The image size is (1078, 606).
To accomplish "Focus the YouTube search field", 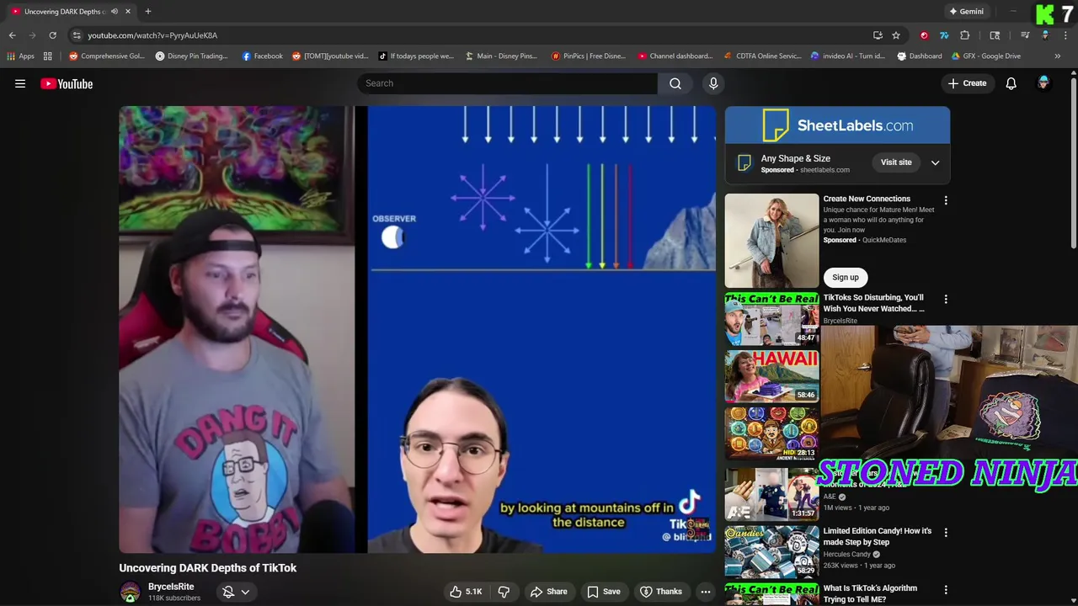I will click(x=507, y=83).
